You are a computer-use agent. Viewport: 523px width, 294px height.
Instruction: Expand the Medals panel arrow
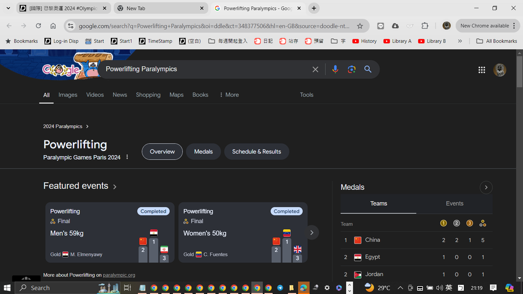(486, 187)
